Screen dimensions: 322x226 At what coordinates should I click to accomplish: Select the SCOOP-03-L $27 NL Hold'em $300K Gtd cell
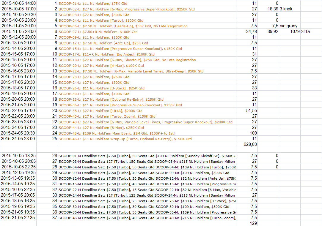click(x=147, y=15)
